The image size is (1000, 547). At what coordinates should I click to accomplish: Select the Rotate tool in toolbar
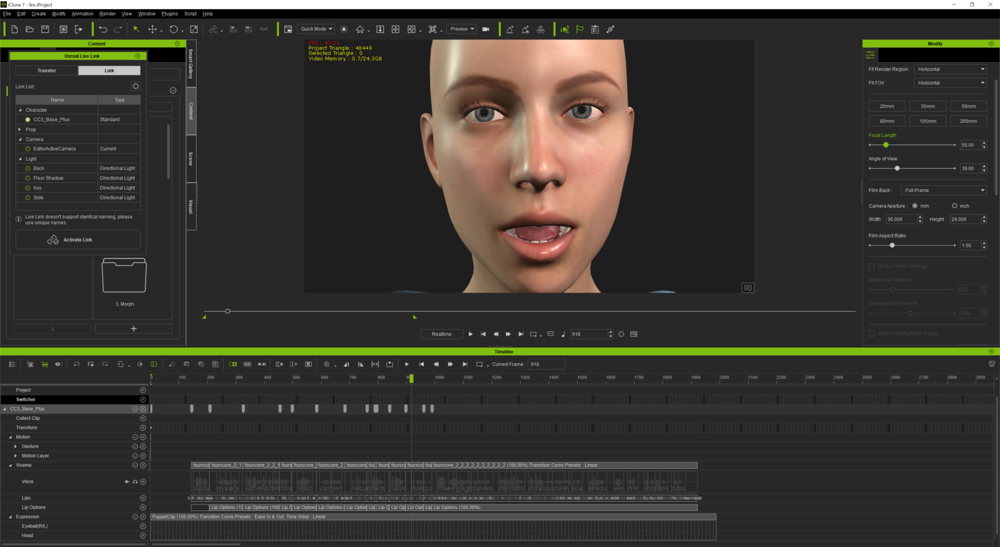pyautogui.click(x=173, y=29)
